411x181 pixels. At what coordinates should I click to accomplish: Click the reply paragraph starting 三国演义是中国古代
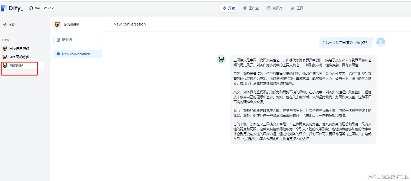pos(303,62)
